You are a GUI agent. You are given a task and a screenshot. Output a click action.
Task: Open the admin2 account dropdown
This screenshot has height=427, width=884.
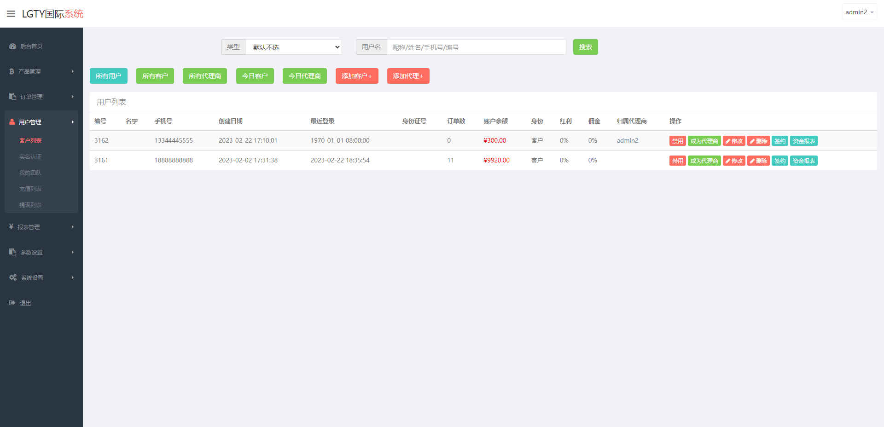pyautogui.click(x=859, y=12)
